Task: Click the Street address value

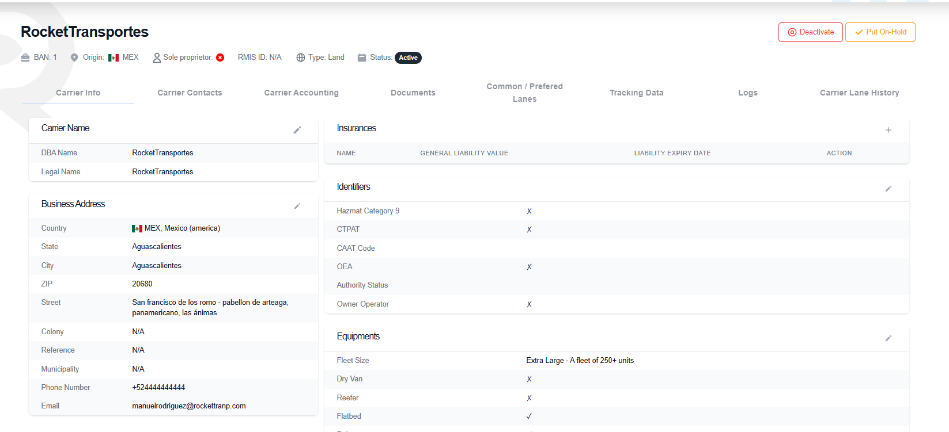Action: point(210,308)
